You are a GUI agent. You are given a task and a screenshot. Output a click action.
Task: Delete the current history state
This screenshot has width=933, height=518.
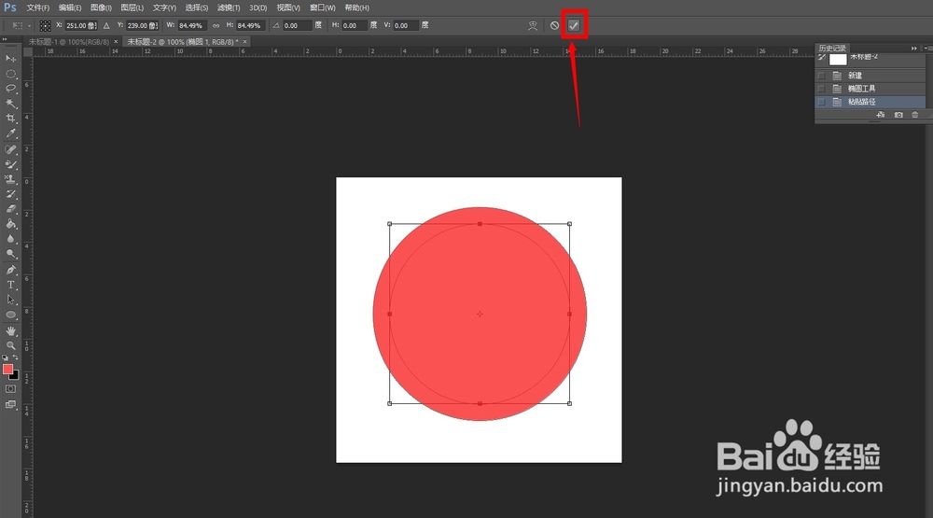pos(915,115)
